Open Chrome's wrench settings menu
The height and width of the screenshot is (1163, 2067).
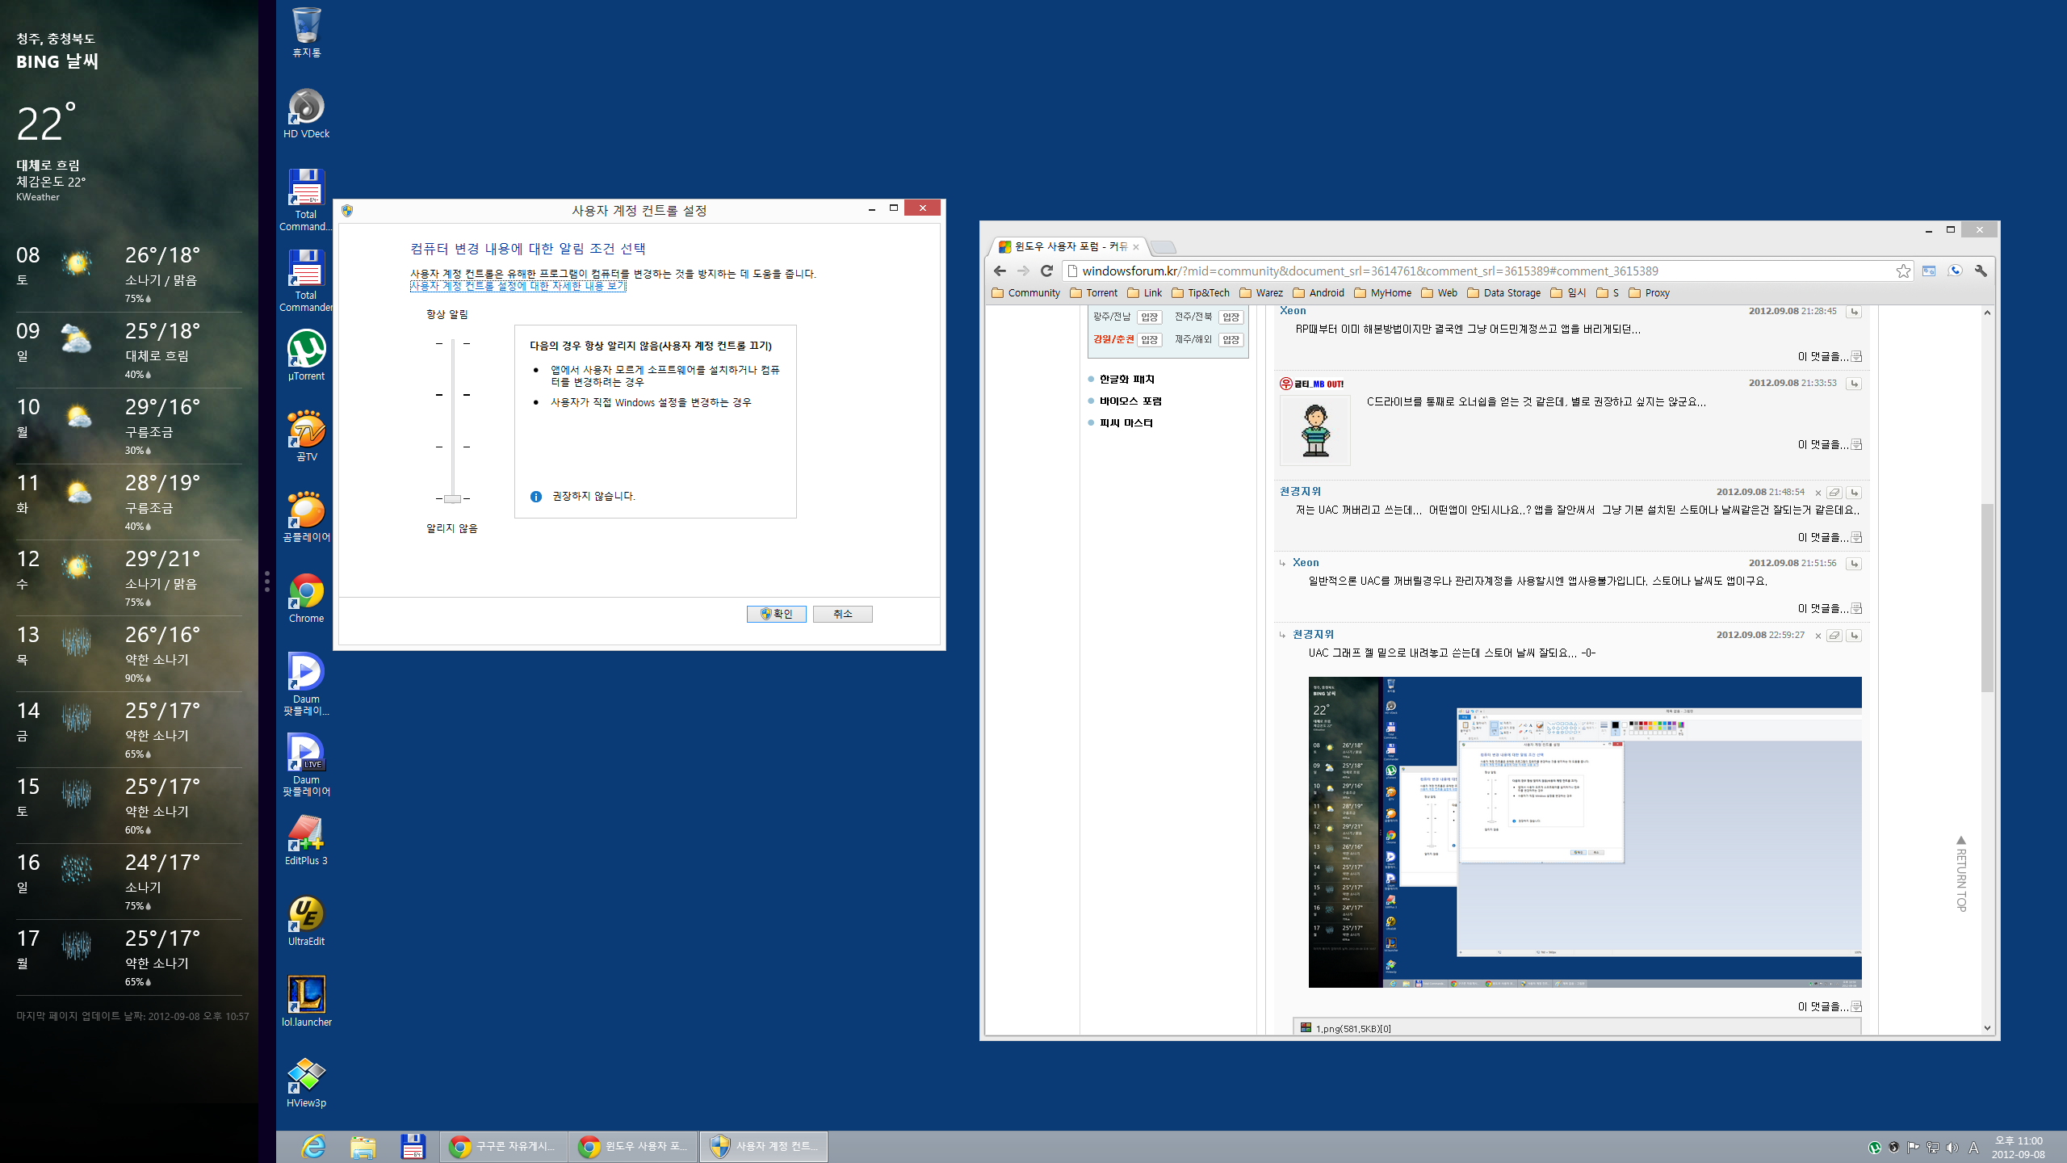coord(1981,271)
